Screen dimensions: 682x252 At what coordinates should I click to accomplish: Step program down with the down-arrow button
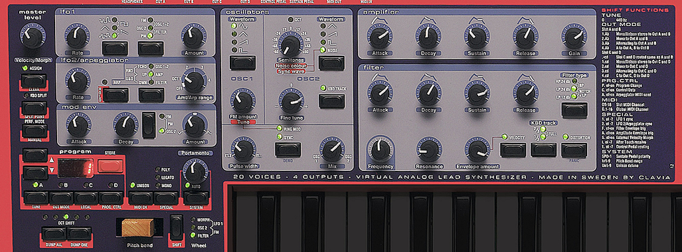pyautogui.click(x=35, y=173)
